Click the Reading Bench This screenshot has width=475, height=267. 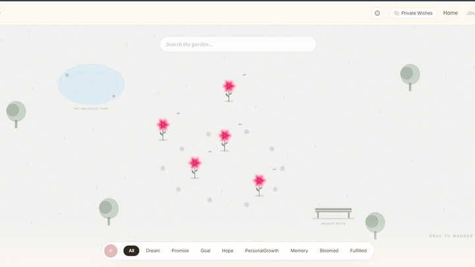click(333, 213)
